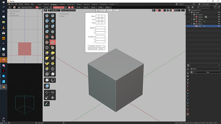Toggle eye icon of Lighting collection
This screenshot has width=221, height=124.
219,19
